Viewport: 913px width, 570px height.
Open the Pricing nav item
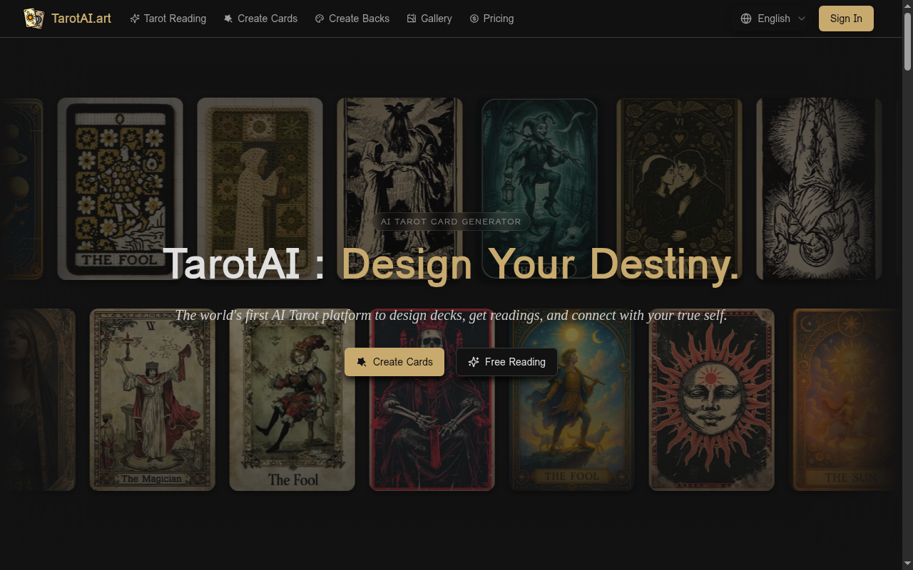coord(491,19)
